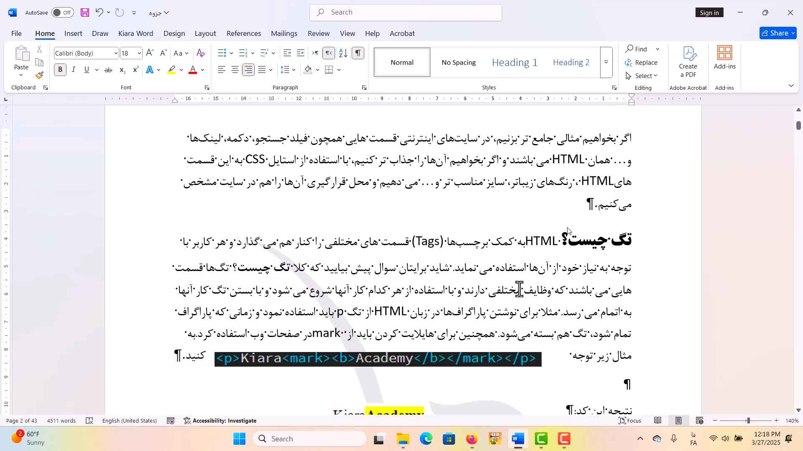Switch to Read Mode view

[x=658, y=421]
